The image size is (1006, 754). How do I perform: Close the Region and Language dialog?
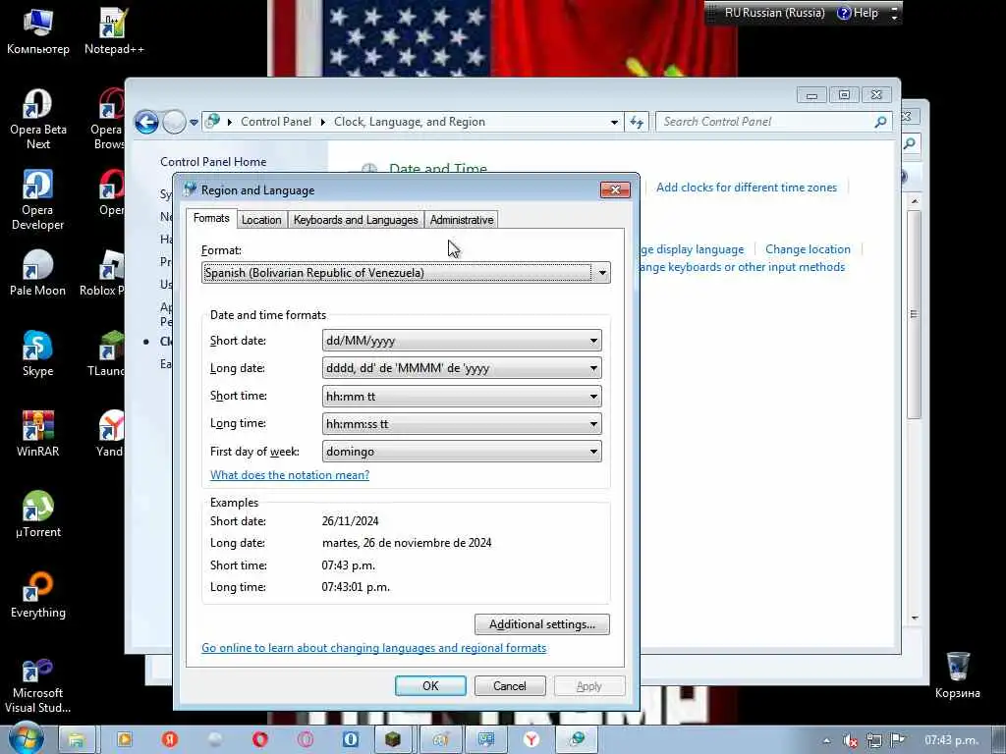click(x=615, y=189)
